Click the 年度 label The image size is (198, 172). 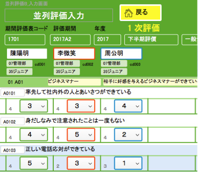[x=100, y=28]
